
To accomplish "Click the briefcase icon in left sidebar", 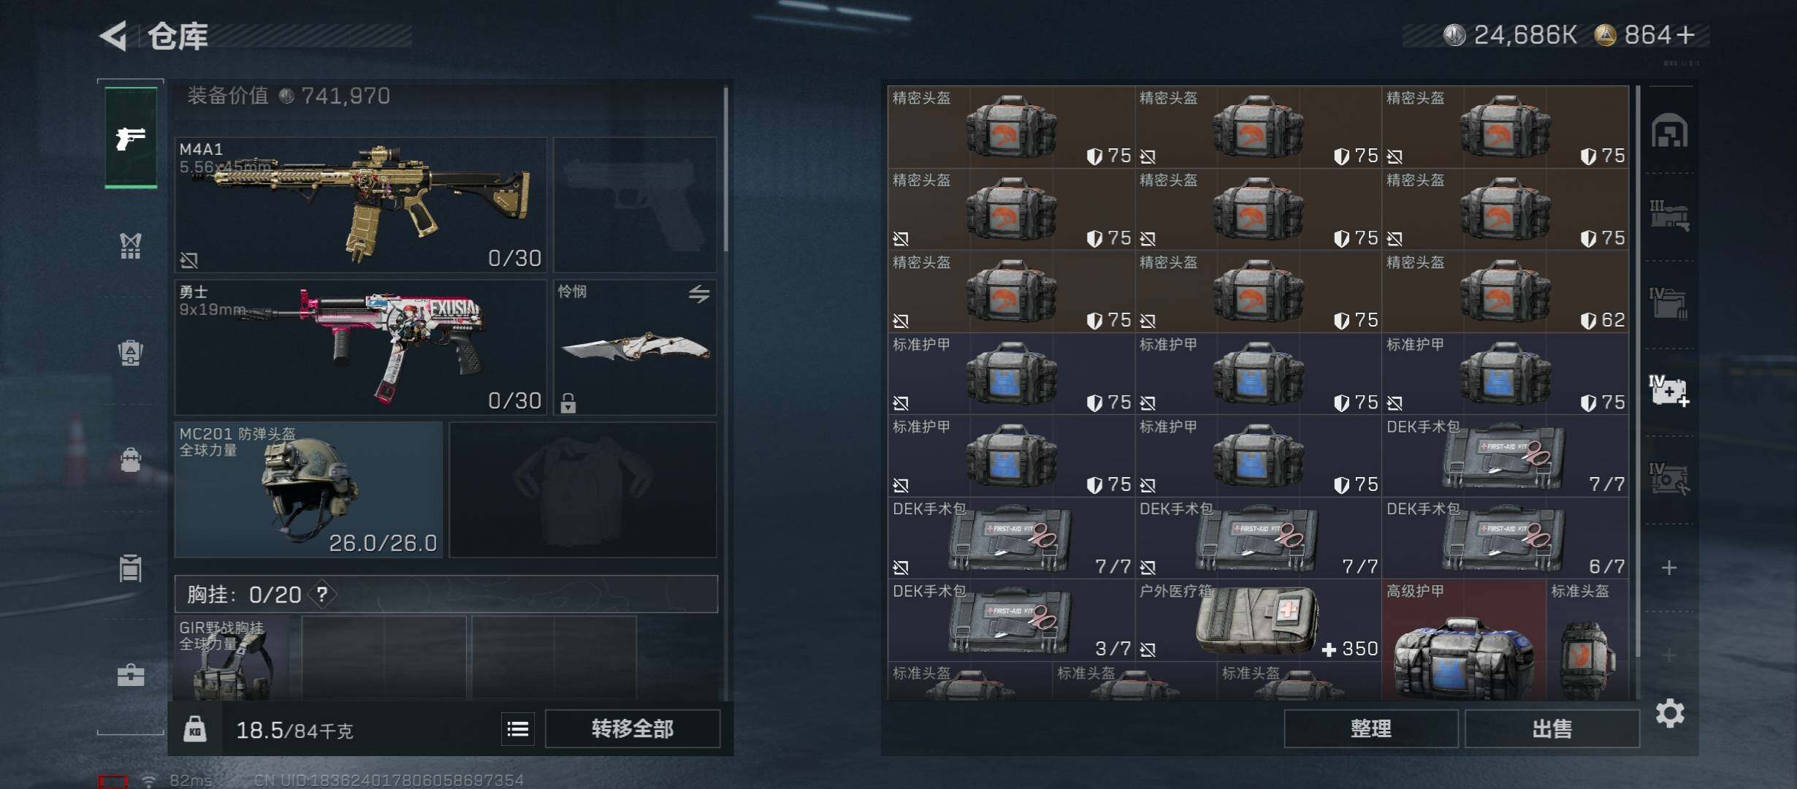I will click(131, 675).
